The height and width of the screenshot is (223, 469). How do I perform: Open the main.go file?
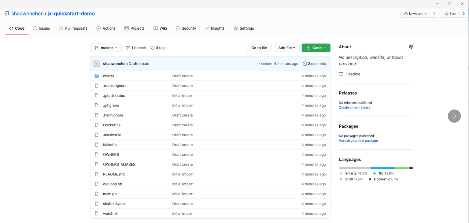click(x=110, y=194)
